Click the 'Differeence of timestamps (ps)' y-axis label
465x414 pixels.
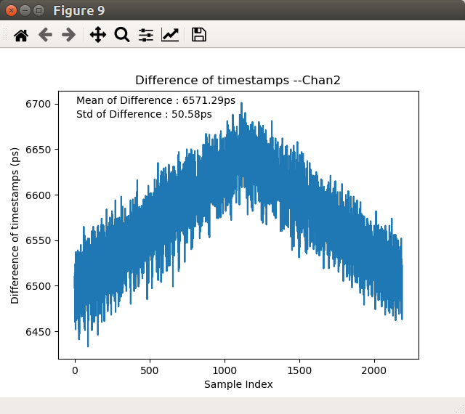click(15, 225)
